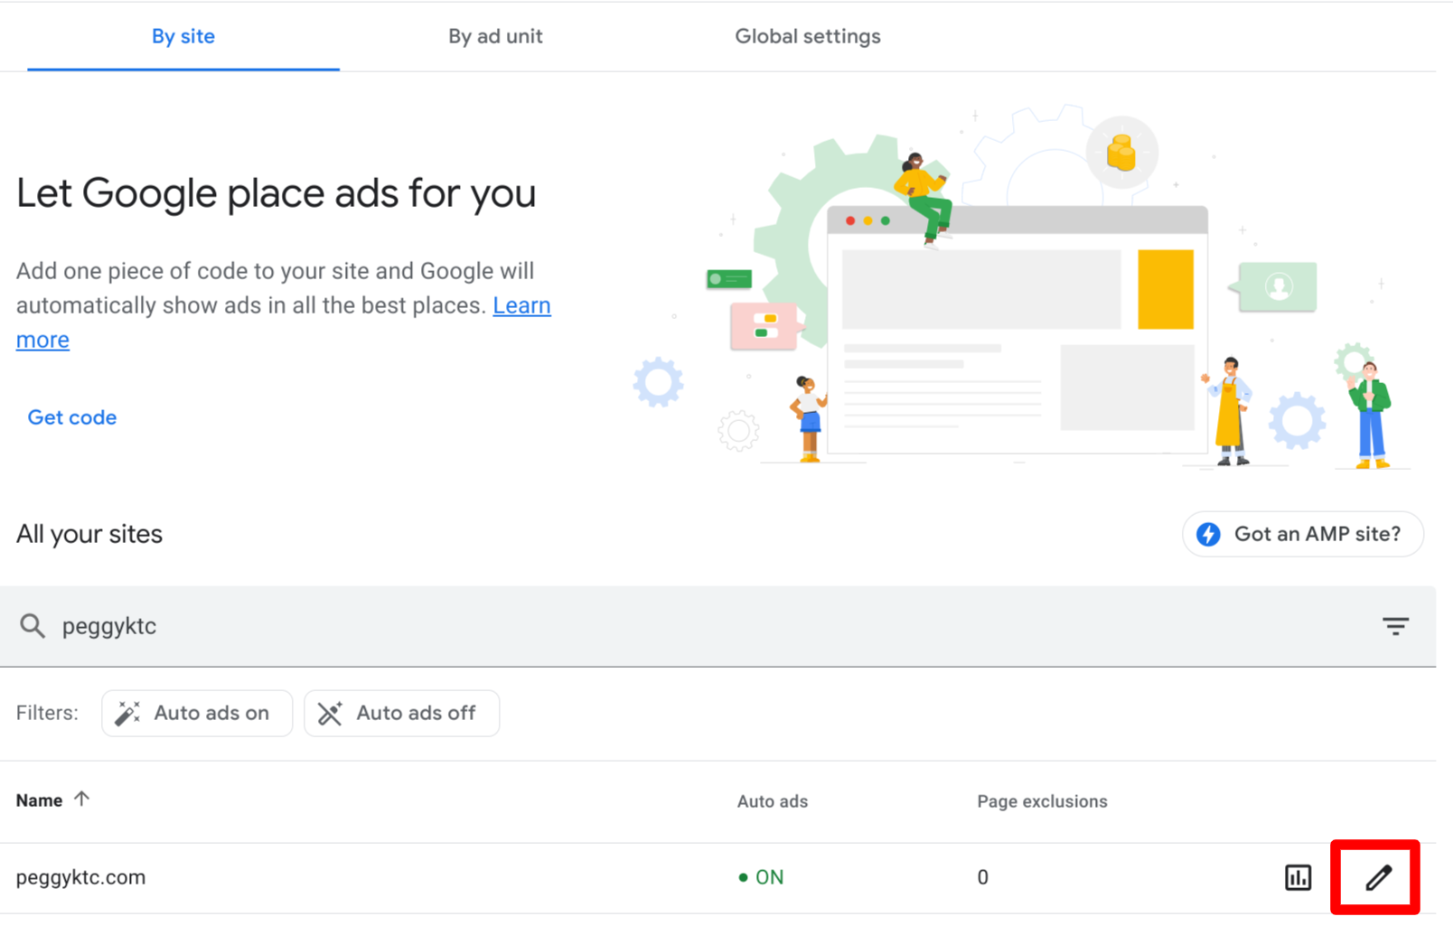The image size is (1453, 926).
Task: Click the search magnifier icon
Action: pyautogui.click(x=33, y=626)
